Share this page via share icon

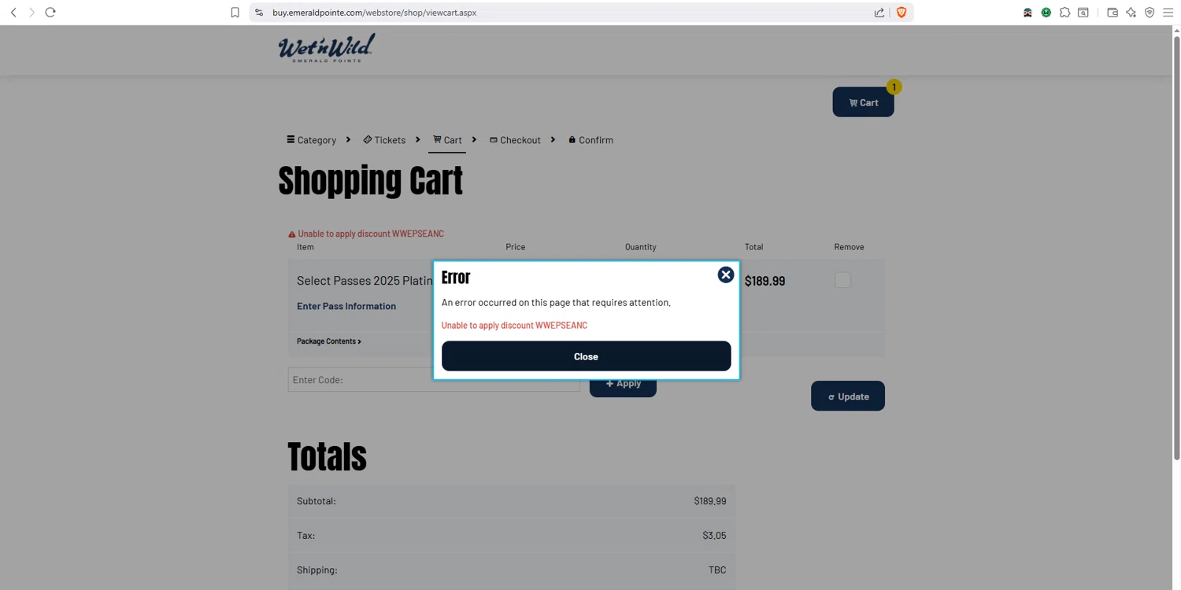(x=879, y=13)
